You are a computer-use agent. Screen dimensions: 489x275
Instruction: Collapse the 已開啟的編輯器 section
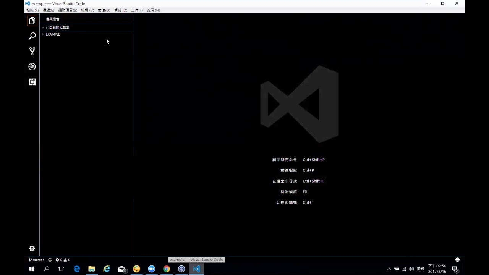pyautogui.click(x=87, y=27)
